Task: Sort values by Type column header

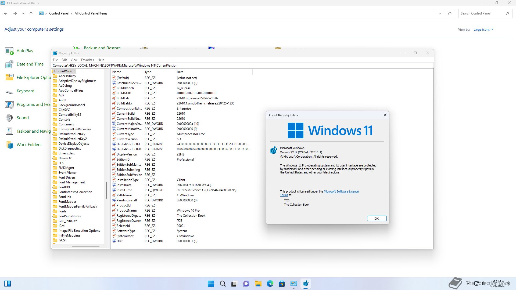Action: tap(159, 72)
